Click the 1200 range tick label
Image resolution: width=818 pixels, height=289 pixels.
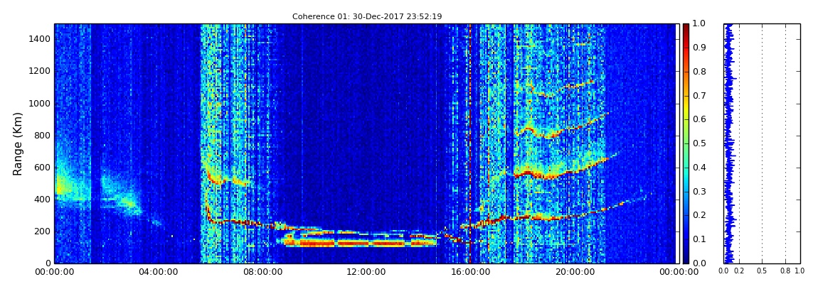point(40,71)
